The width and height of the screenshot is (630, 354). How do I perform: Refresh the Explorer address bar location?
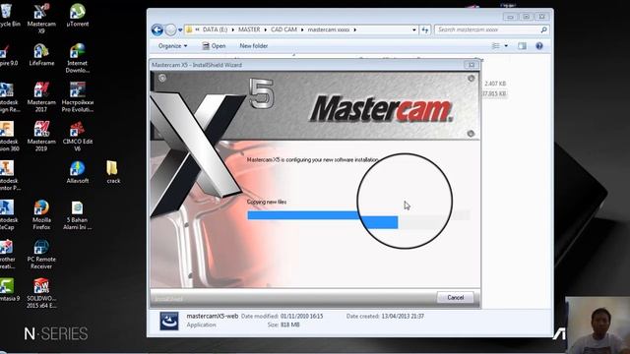[x=424, y=29]
